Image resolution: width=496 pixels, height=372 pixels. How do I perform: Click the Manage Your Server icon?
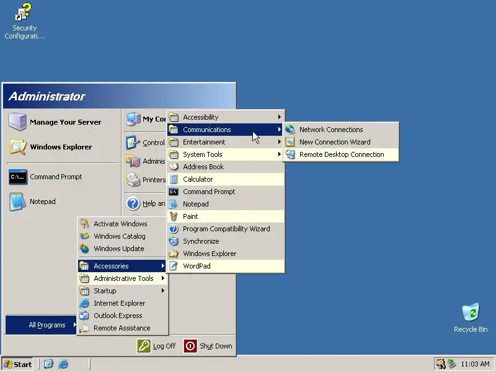pos(17,122)
